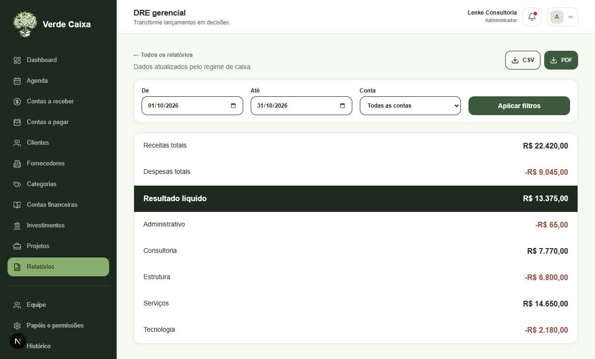
Task: Click the Categorias tag icon
Action: [x=17, y=184]
